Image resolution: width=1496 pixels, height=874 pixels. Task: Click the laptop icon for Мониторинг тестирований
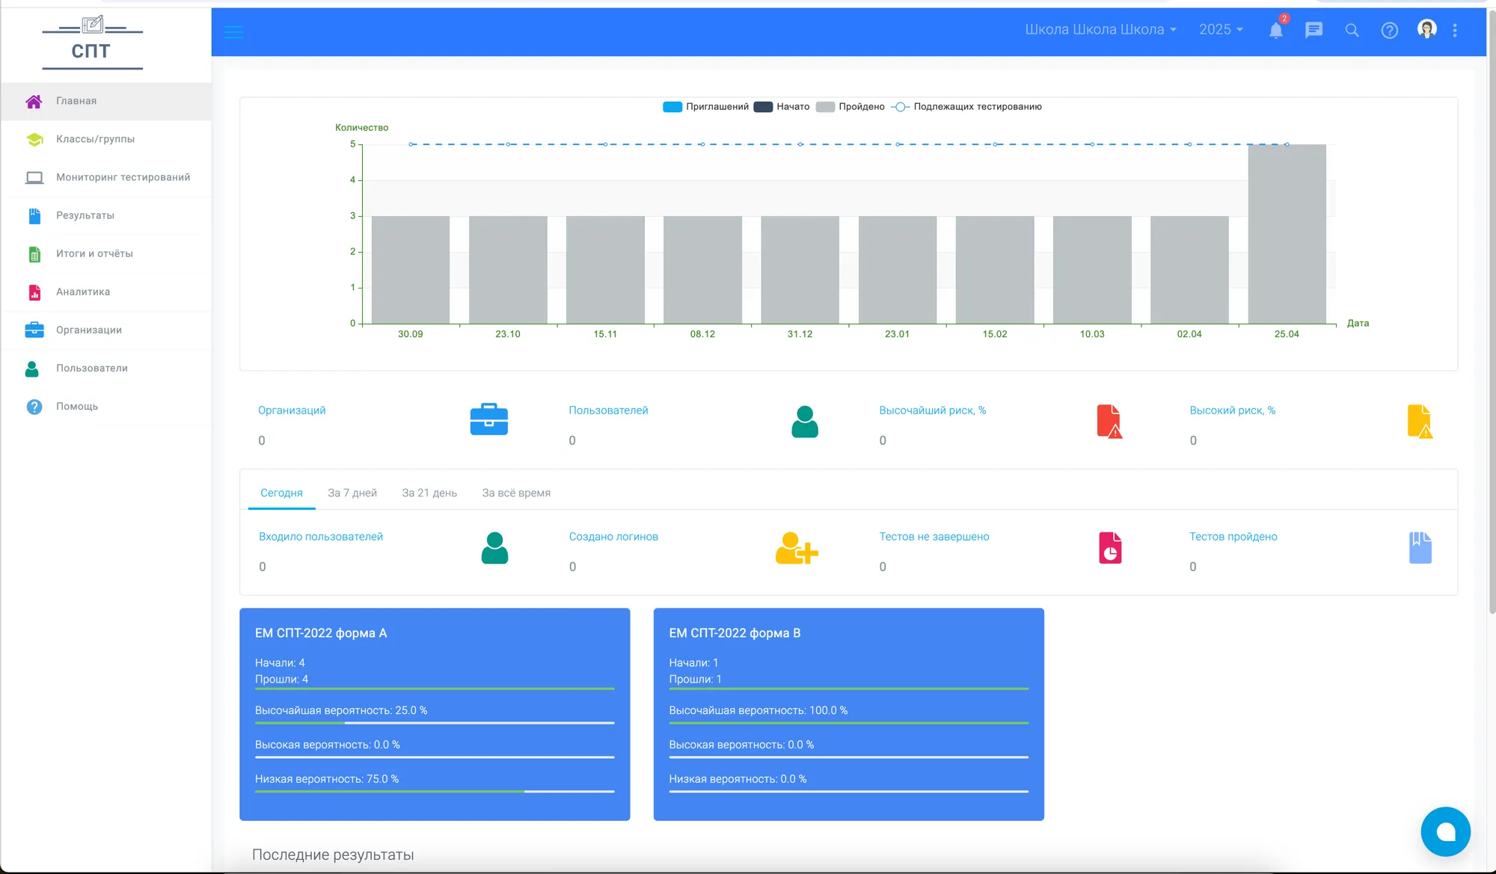coord(34,178)
